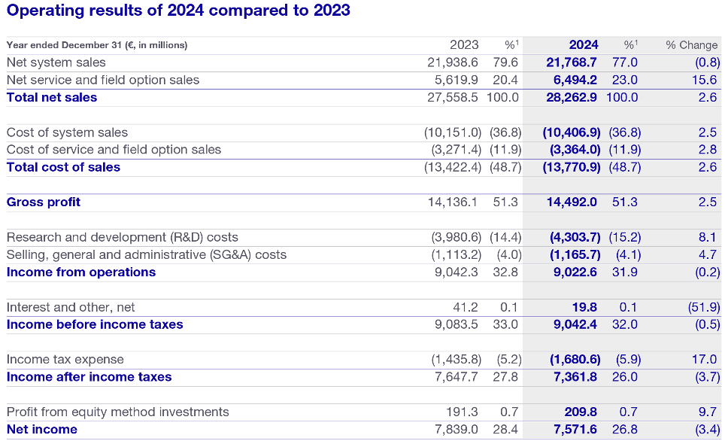
Task: Select the 'Net system sales' row label
Action: click(56, 62)
